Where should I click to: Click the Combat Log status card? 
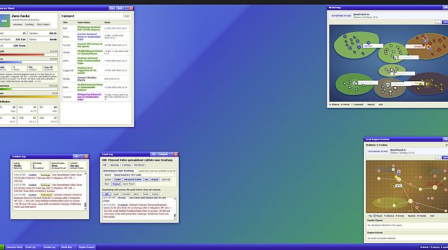pyautogui.click(x=21, y=165)
